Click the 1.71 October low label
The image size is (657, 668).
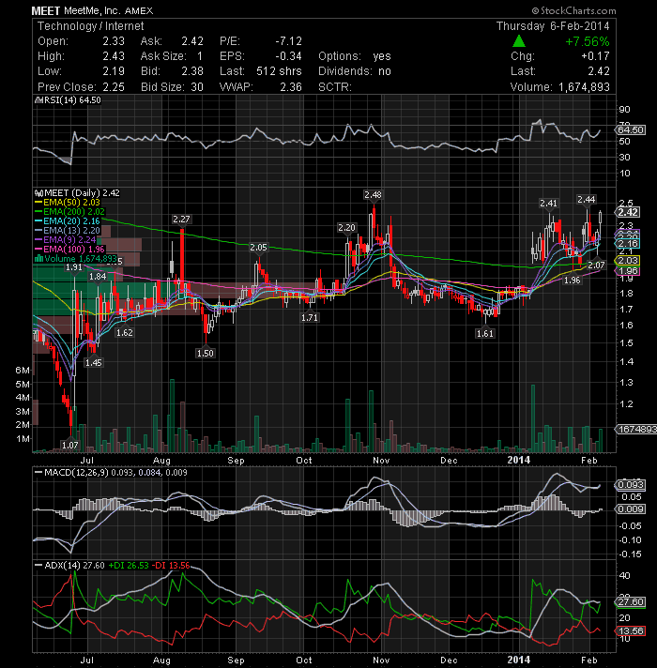coord(310,318)
